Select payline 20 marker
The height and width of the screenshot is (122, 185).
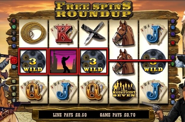point(14,67)
